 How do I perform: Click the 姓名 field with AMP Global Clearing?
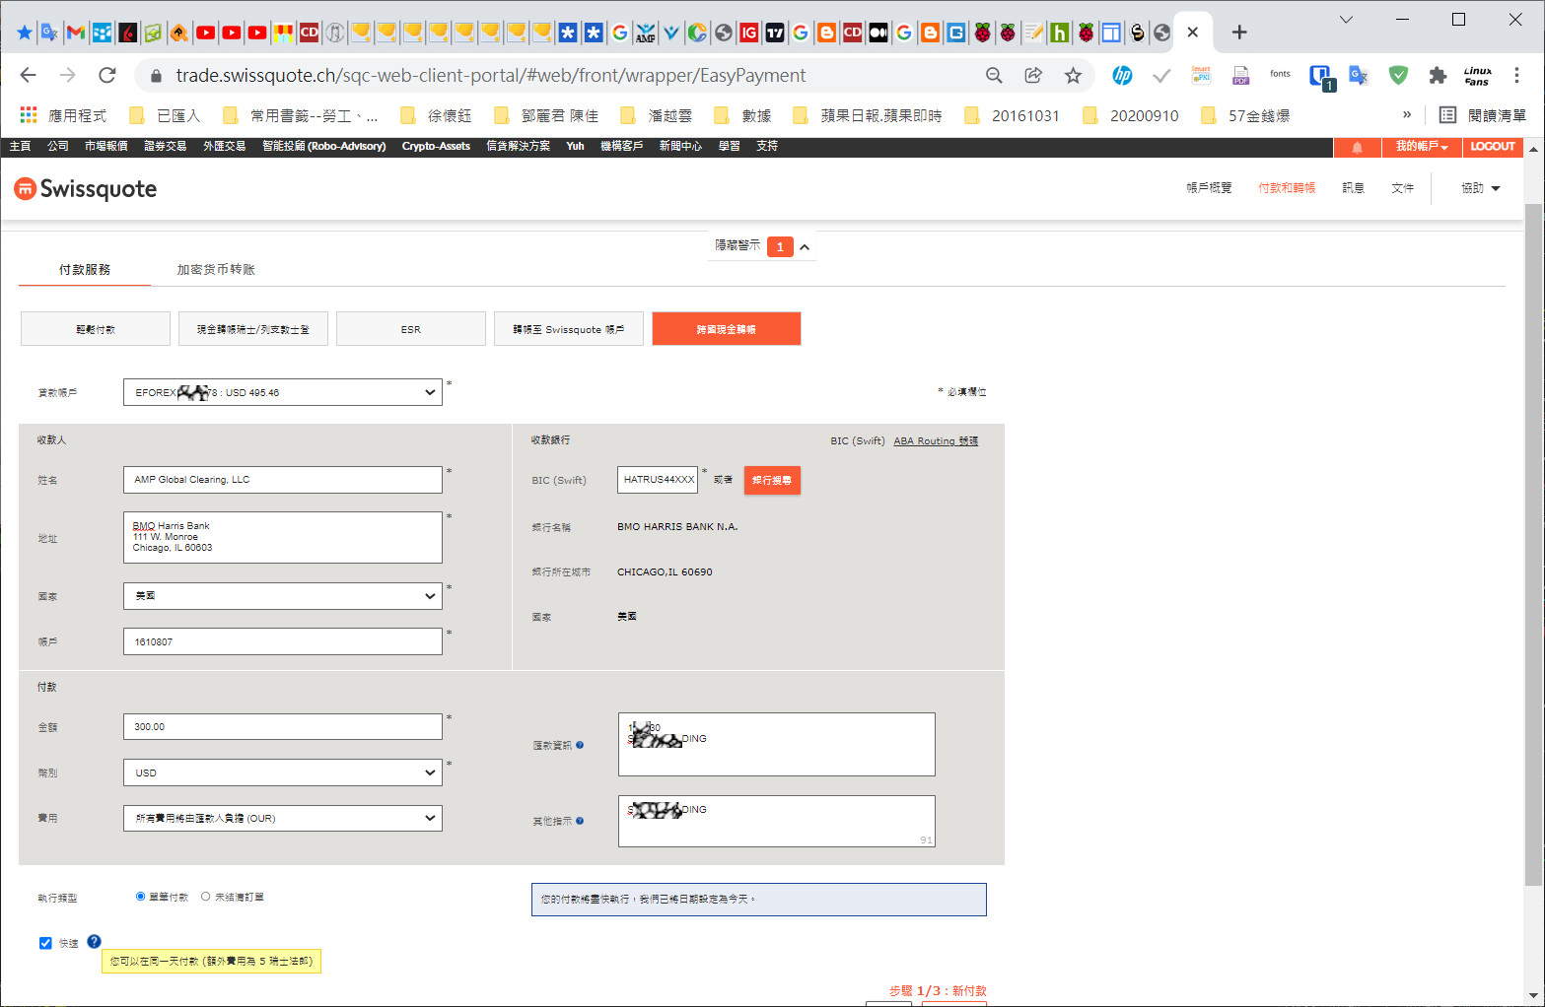coord(283,480)
